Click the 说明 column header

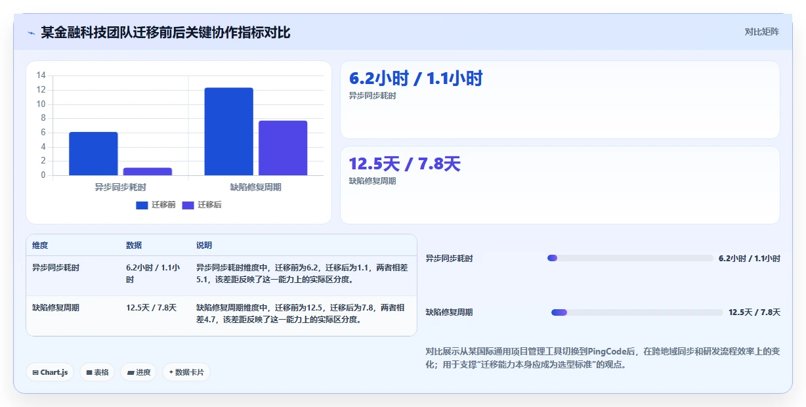coord(204,246)
